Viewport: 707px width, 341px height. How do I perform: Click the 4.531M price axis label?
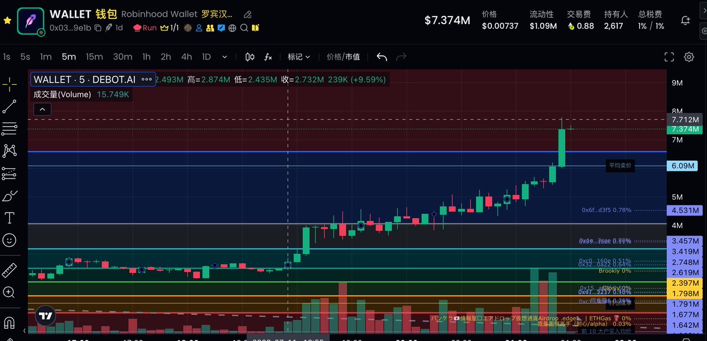[685, 210]
